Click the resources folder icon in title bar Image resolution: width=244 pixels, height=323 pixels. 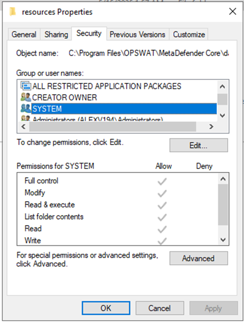[x=13, y=12]
